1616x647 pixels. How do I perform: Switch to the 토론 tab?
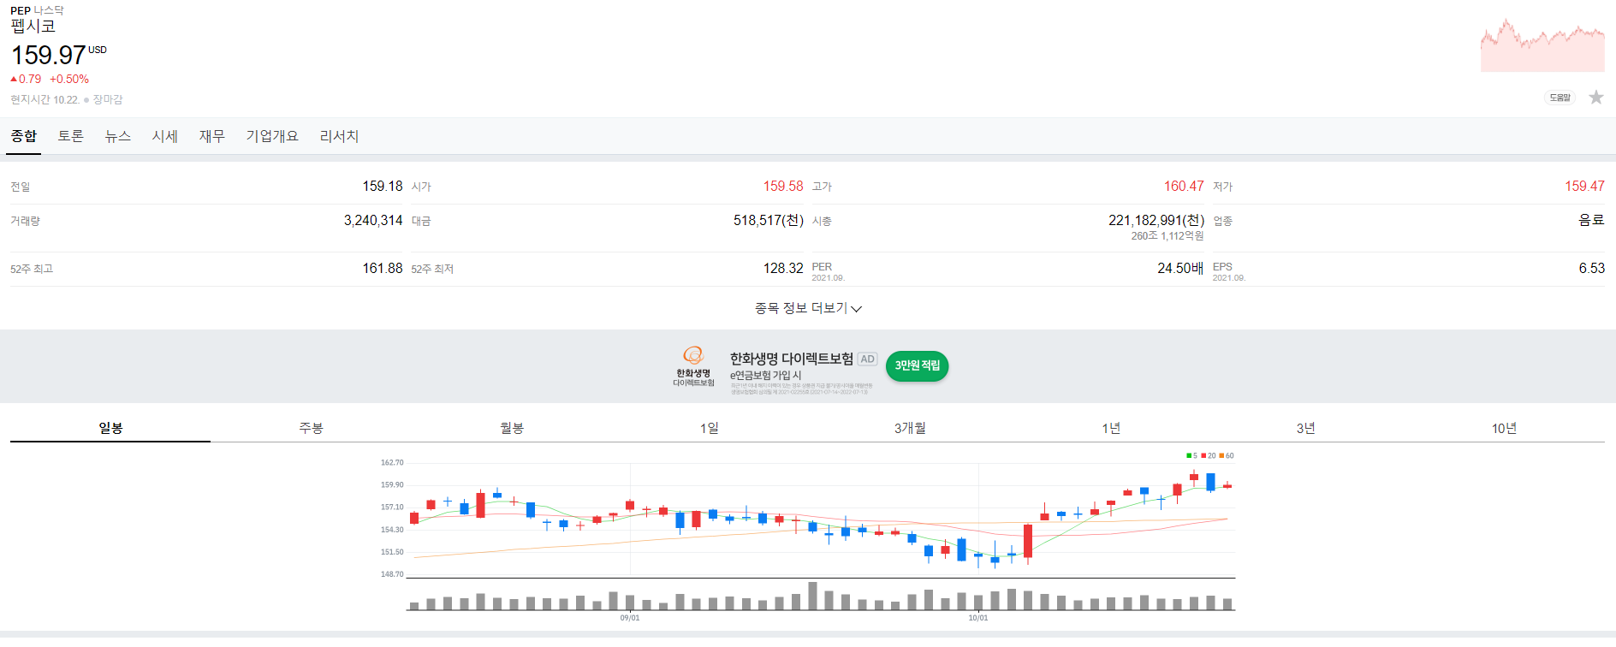pyautogui.click(x=71, y=136)
